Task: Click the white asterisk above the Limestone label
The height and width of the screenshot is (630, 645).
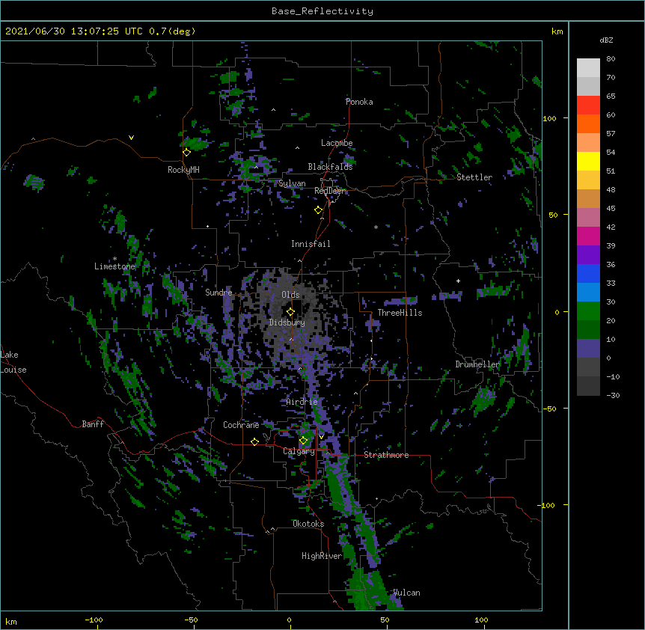Action: click(114, 259)
